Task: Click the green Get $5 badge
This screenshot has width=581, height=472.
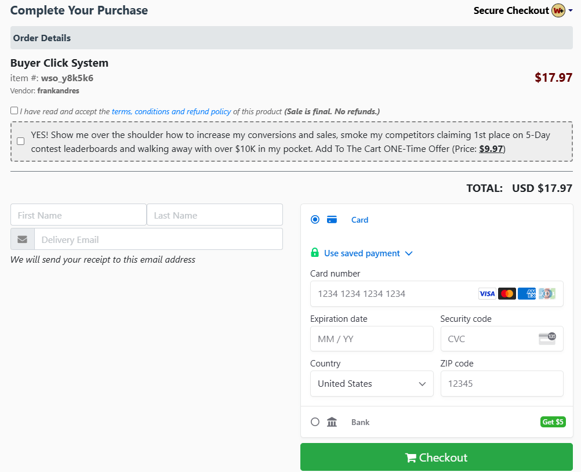Action: (553, 422)
